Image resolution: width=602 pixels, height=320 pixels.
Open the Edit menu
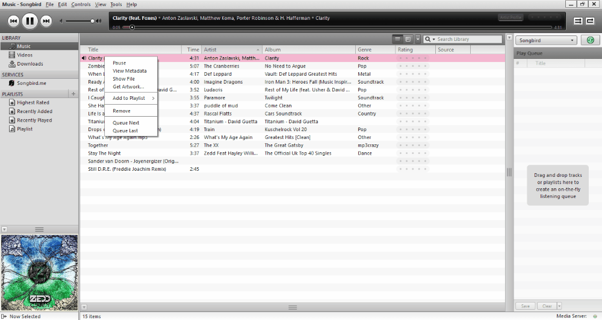(62, 4)
